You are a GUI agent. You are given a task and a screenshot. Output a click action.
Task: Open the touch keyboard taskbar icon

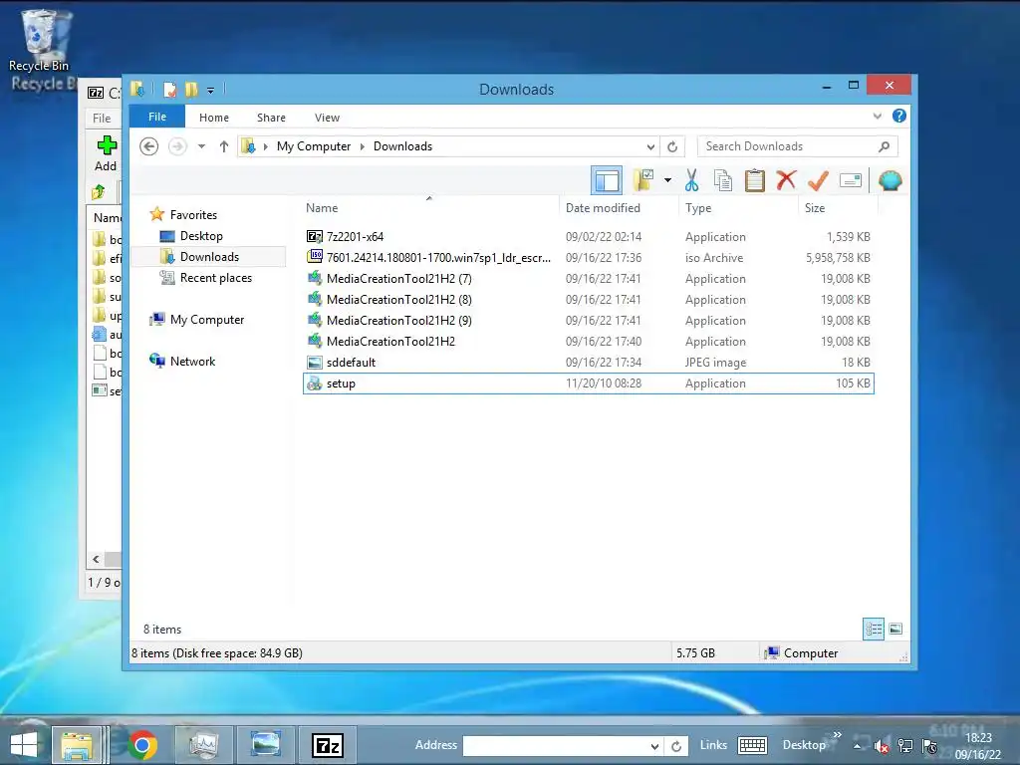(753, 745)
